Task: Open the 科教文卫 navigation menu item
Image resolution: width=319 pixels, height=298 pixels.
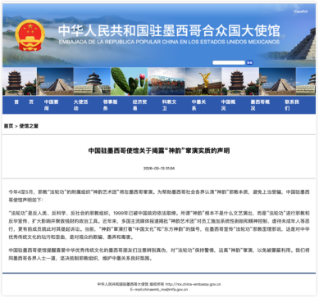Action: [x=169, y=105]
